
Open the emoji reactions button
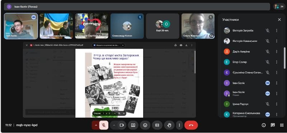[145, 125]
